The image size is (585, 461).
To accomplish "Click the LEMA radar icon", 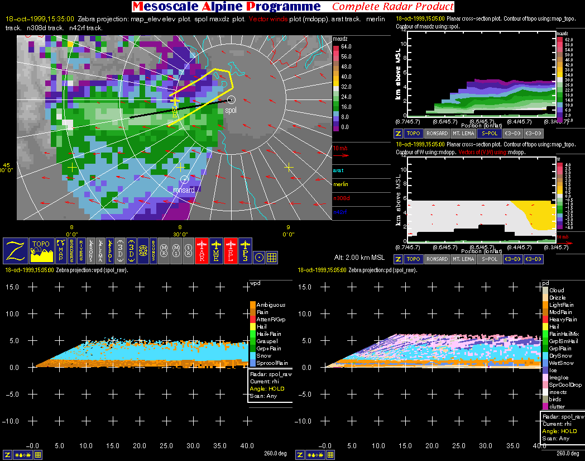I will click(100, 250).
